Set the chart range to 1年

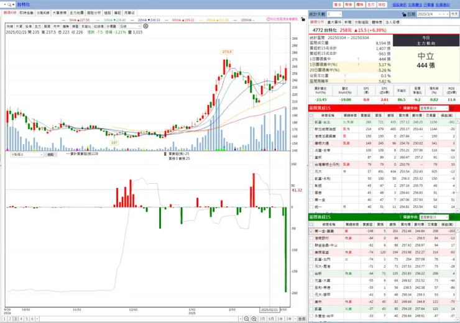[280, 319]
